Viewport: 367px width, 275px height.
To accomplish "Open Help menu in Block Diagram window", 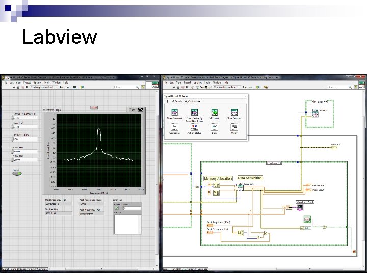I will pyautogui.click(x=226, y=82).
